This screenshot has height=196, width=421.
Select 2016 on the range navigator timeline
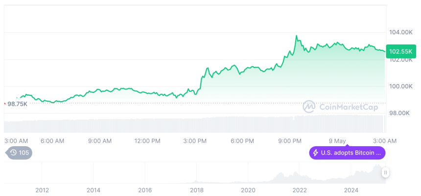pyautogui.click(x=145, y=190)
